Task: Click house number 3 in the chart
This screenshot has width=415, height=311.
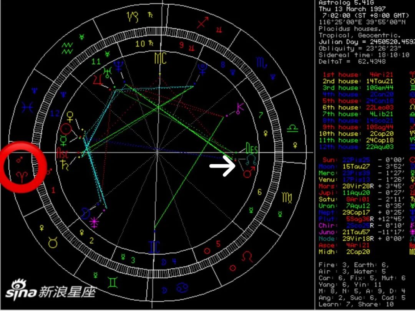Action: click(133, 260)
